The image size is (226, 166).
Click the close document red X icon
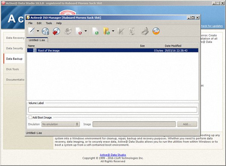point(79,31)
